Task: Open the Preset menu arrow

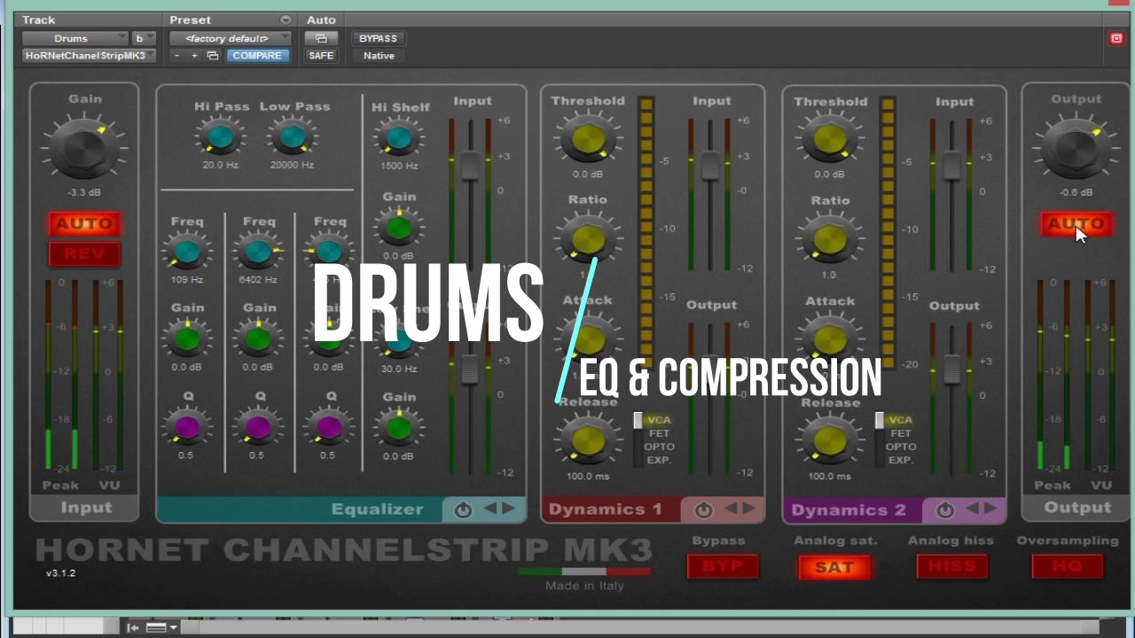Action: click(x=286, y=19)
